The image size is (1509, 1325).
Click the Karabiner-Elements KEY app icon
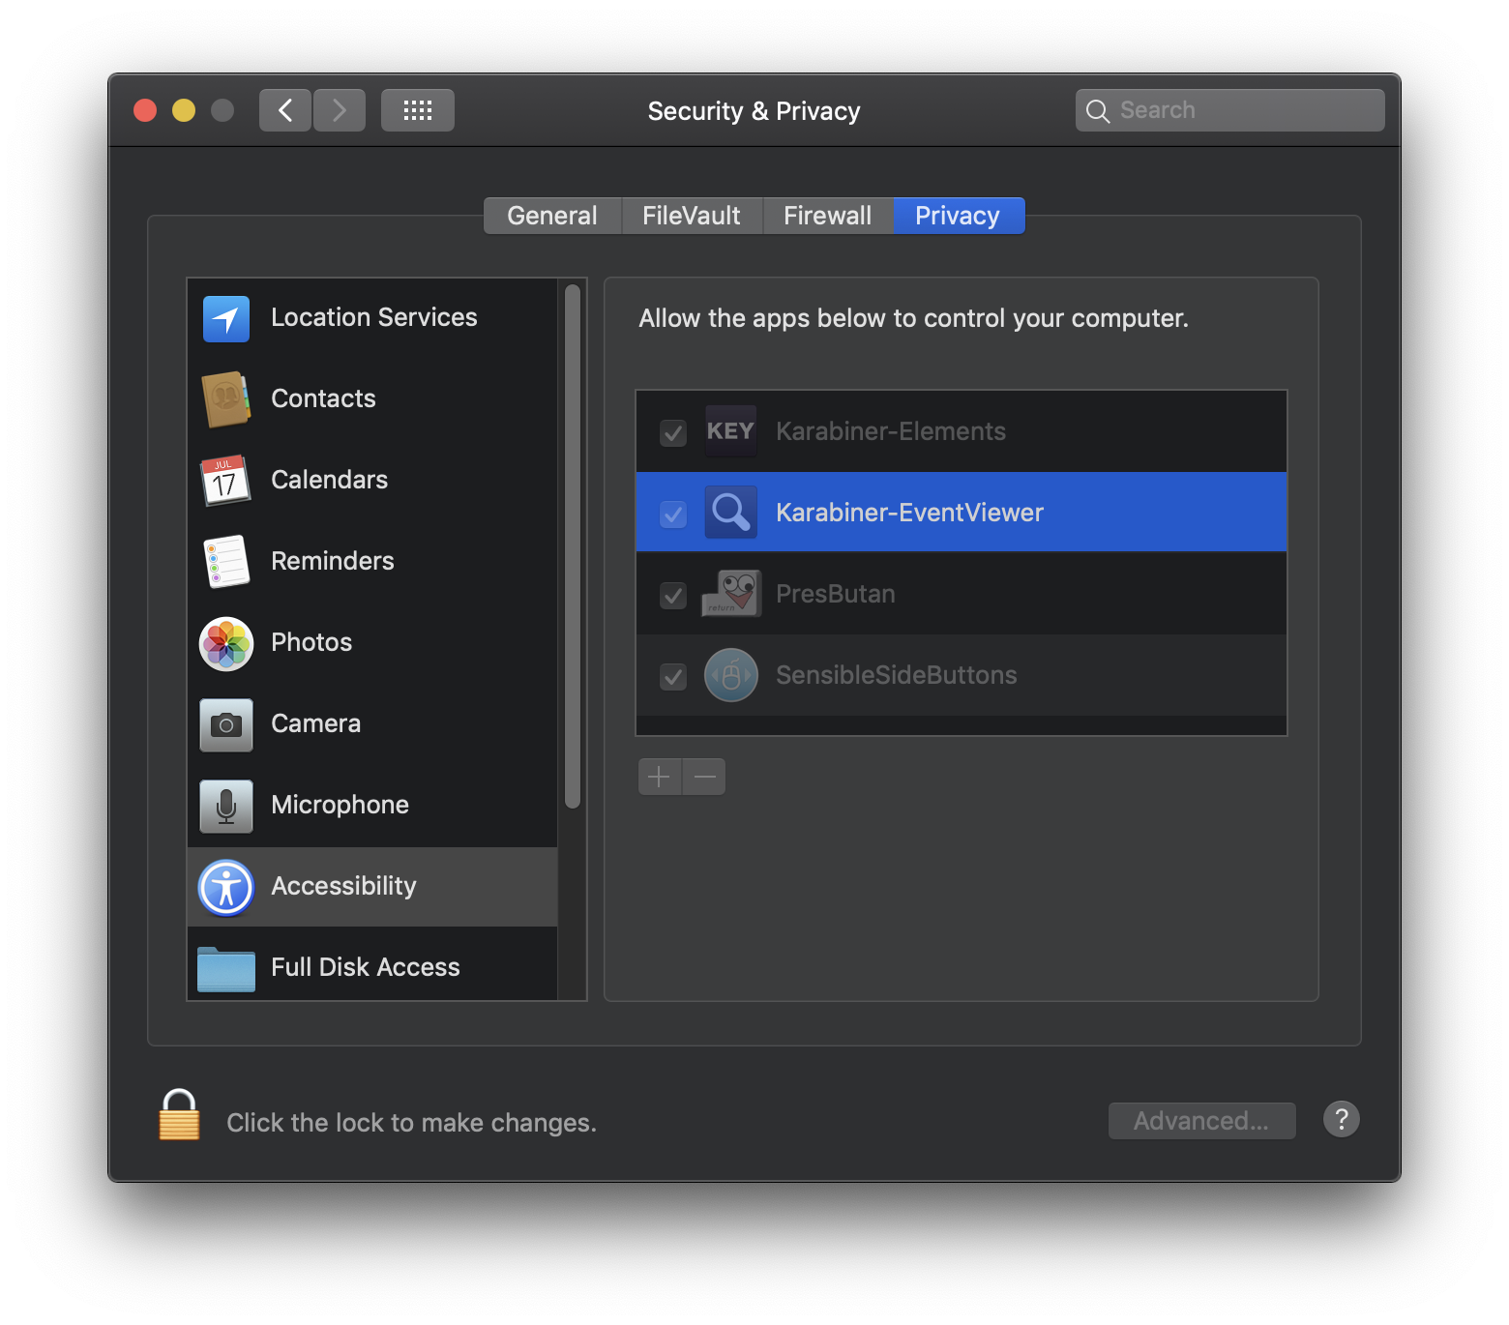(x=730, y=431)
